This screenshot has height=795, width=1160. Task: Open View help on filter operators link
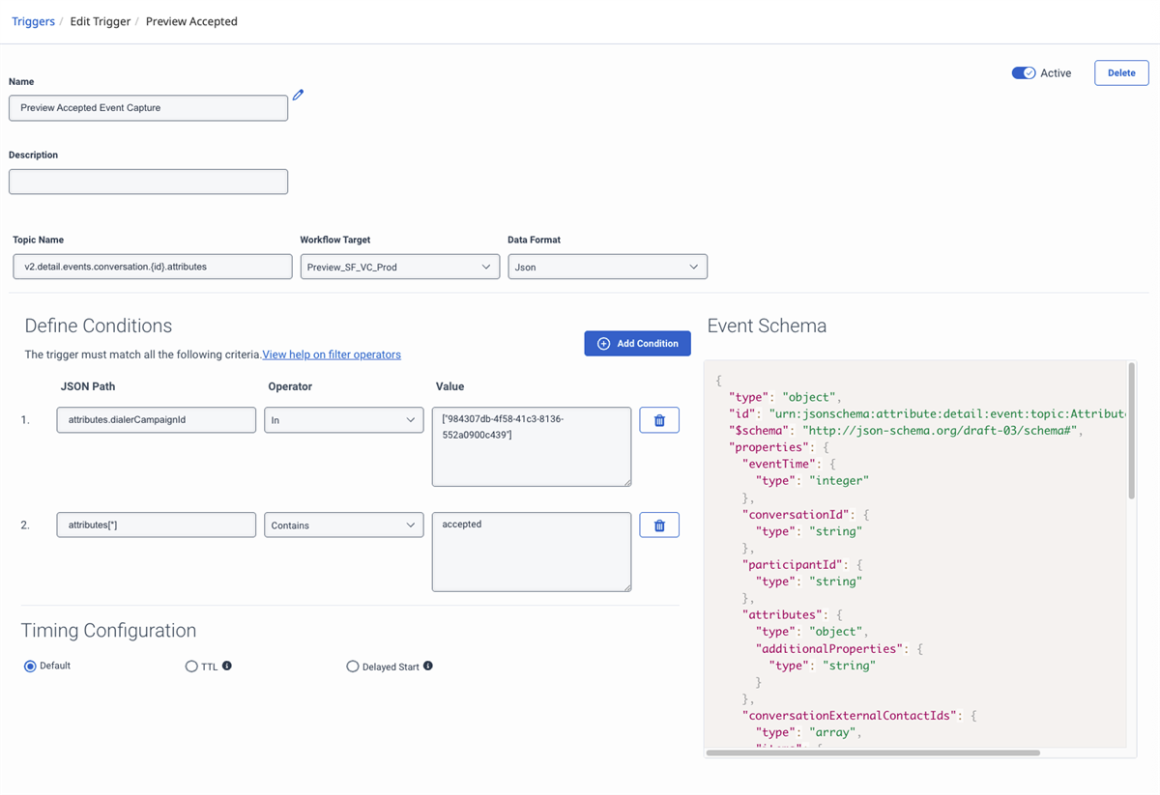pos(332,355)
